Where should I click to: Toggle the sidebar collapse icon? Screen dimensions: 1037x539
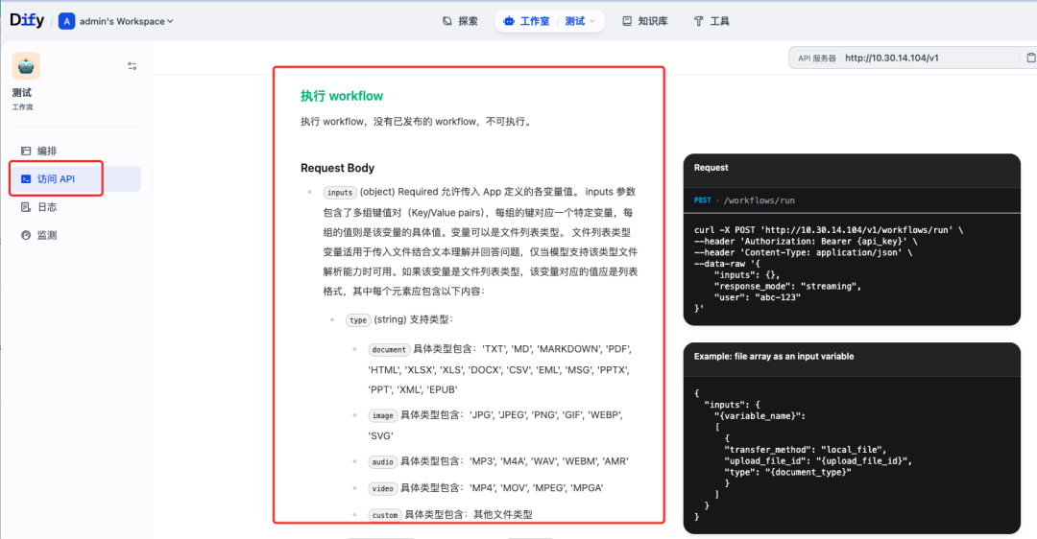pyautogui.click(x=133, y=66)
